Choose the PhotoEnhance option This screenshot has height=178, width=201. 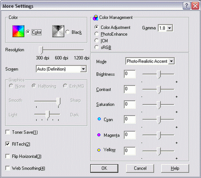(96, 34)
